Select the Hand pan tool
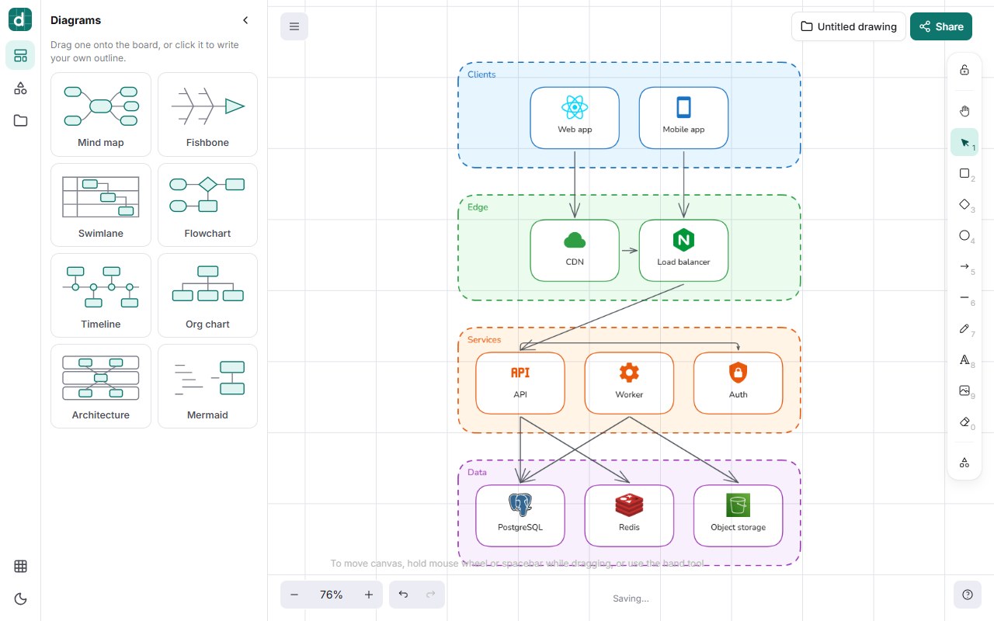The width and height of the screenshot is (994, 621). pyautogui.click(x=964, y=111)
